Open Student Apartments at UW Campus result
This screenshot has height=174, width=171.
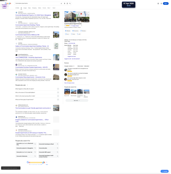31,133
